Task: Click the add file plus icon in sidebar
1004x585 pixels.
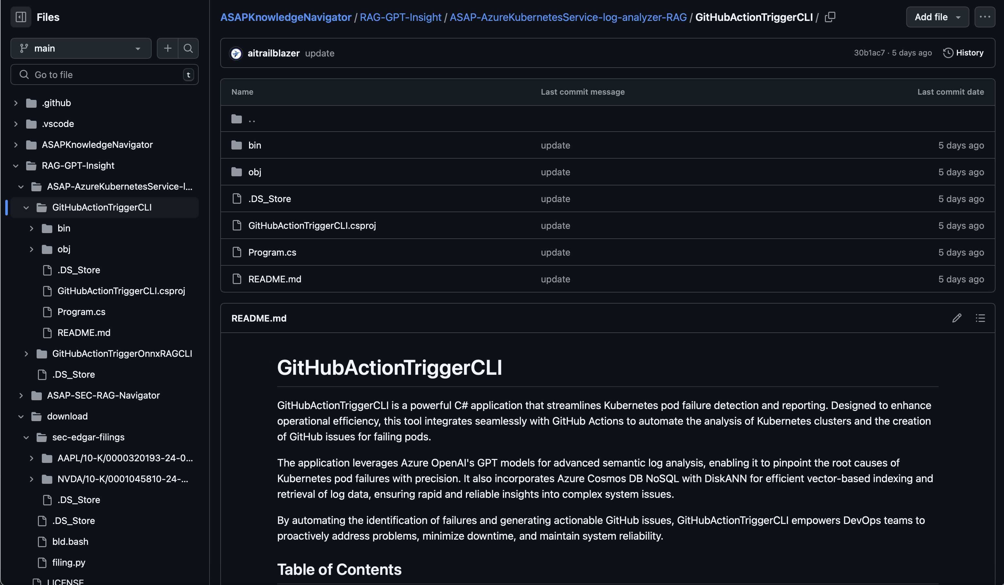Action: [167, 48]
